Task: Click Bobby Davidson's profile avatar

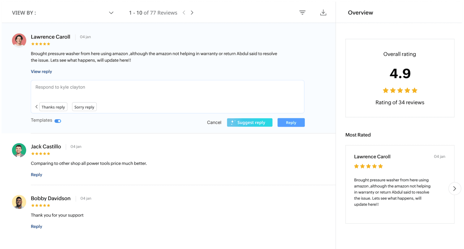Action: point(19,202)
